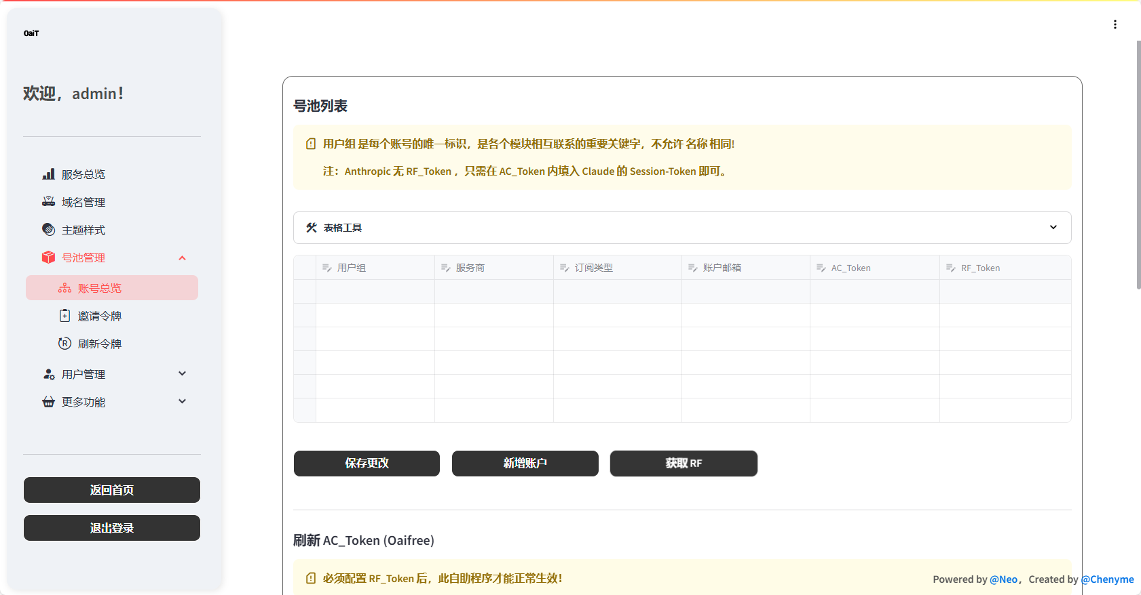Click the 新增账户 button
The image size is (1141, 595).
(525, 464)
